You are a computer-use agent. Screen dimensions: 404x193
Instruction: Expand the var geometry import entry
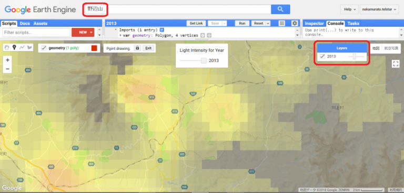[120, 35]
